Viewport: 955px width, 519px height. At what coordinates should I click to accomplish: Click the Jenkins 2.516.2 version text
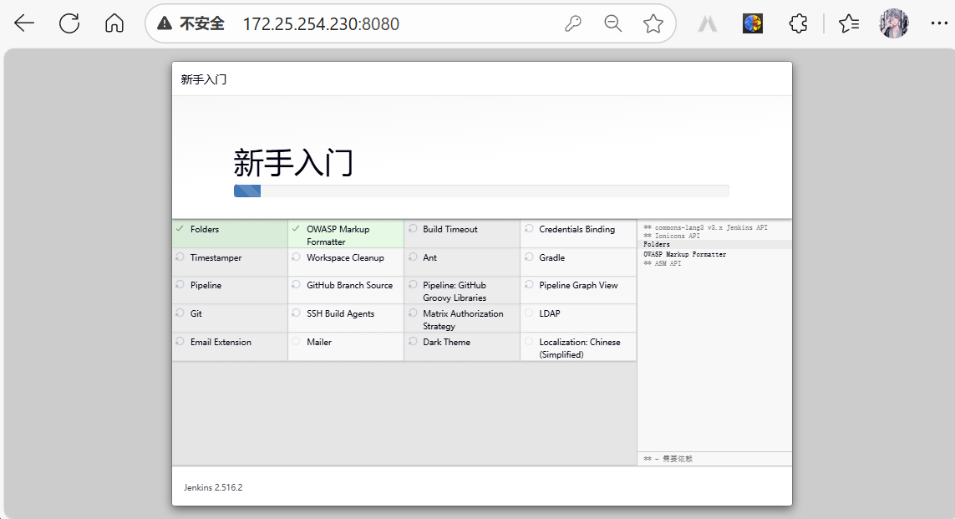click(213, 487)
